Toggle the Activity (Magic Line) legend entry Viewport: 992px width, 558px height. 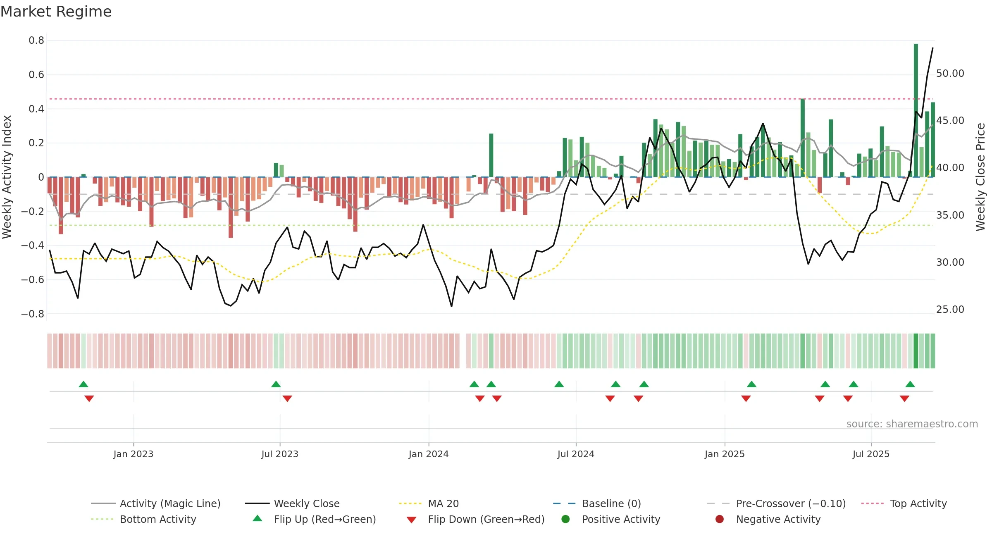tap(156, 503)
